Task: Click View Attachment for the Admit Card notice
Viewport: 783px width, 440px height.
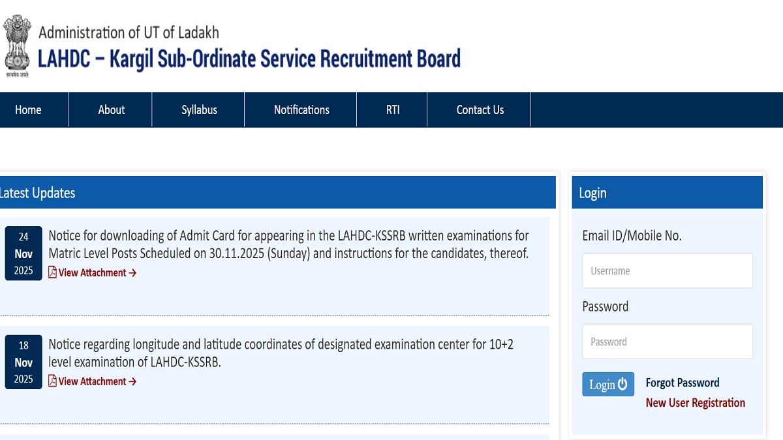Action: coord(91,272)
